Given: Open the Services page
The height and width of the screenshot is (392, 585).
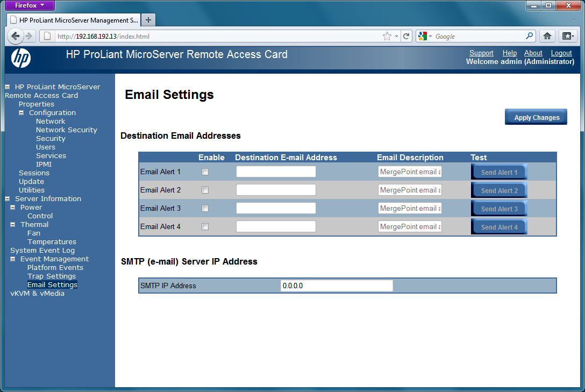Looking at the screenshot, I should [51, 155].
